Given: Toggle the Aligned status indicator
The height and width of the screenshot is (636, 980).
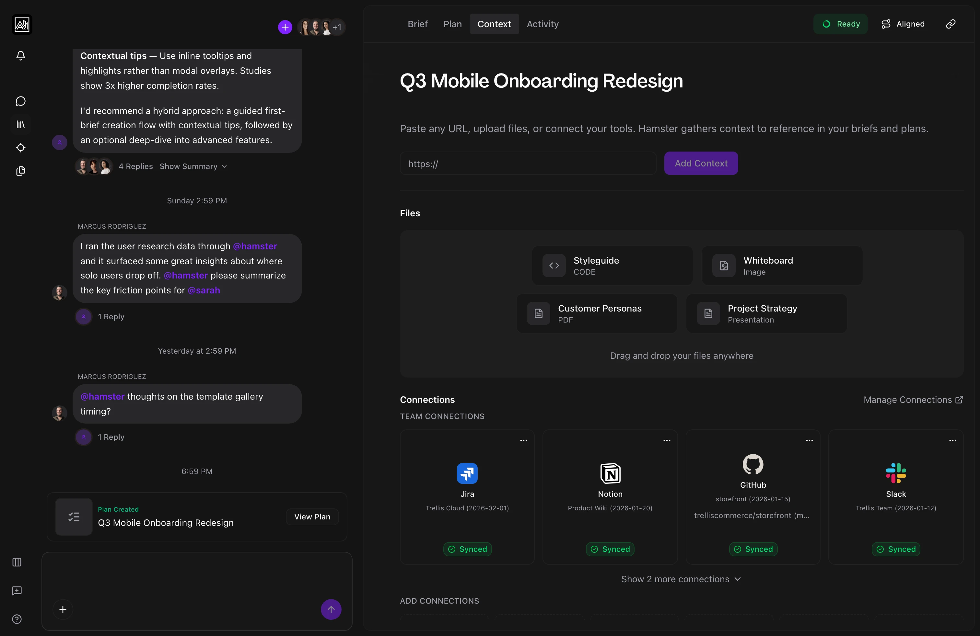Looking at the screenshot, I should click(x=903, y=24).
